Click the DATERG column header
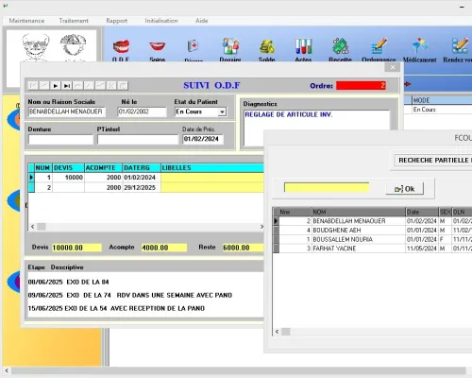Screen dimensions: 472x378 (x=142, y=168)
